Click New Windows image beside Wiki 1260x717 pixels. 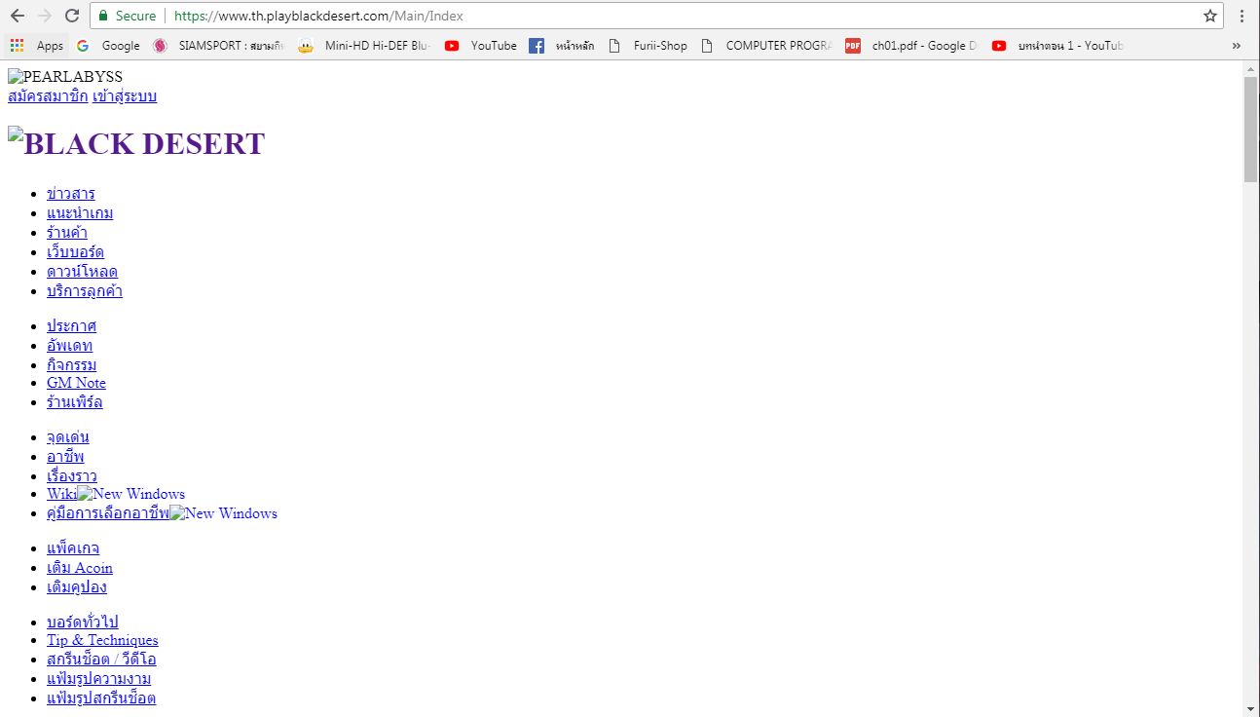(131, 494)
